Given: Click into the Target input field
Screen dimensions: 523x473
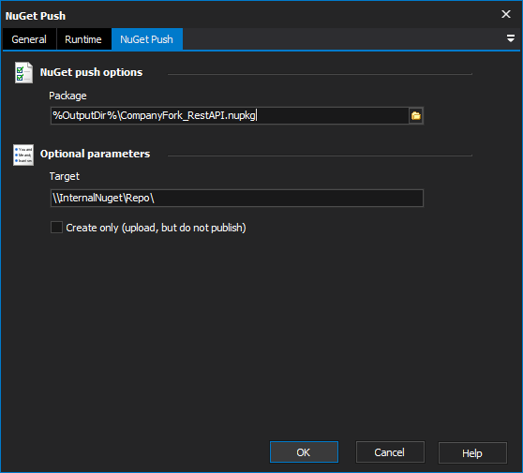Looking at the screenshot, I should click(237, 198).
